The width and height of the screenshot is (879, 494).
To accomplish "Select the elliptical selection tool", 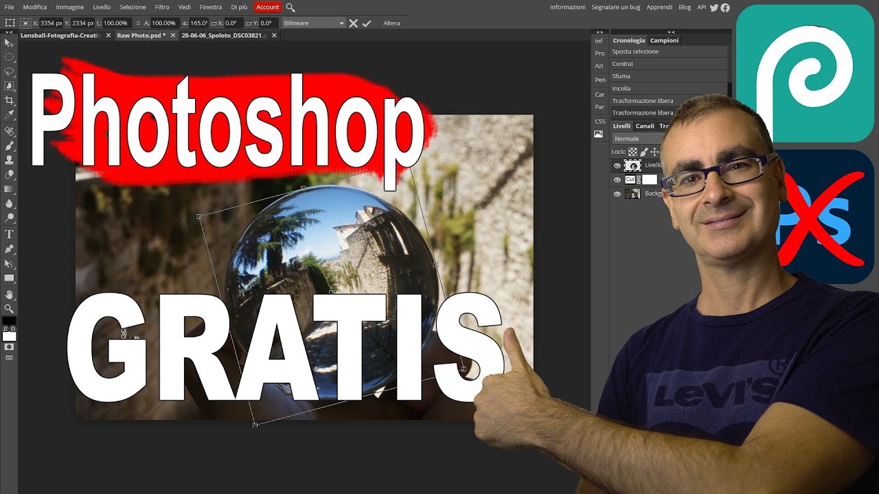I will 9,58.
